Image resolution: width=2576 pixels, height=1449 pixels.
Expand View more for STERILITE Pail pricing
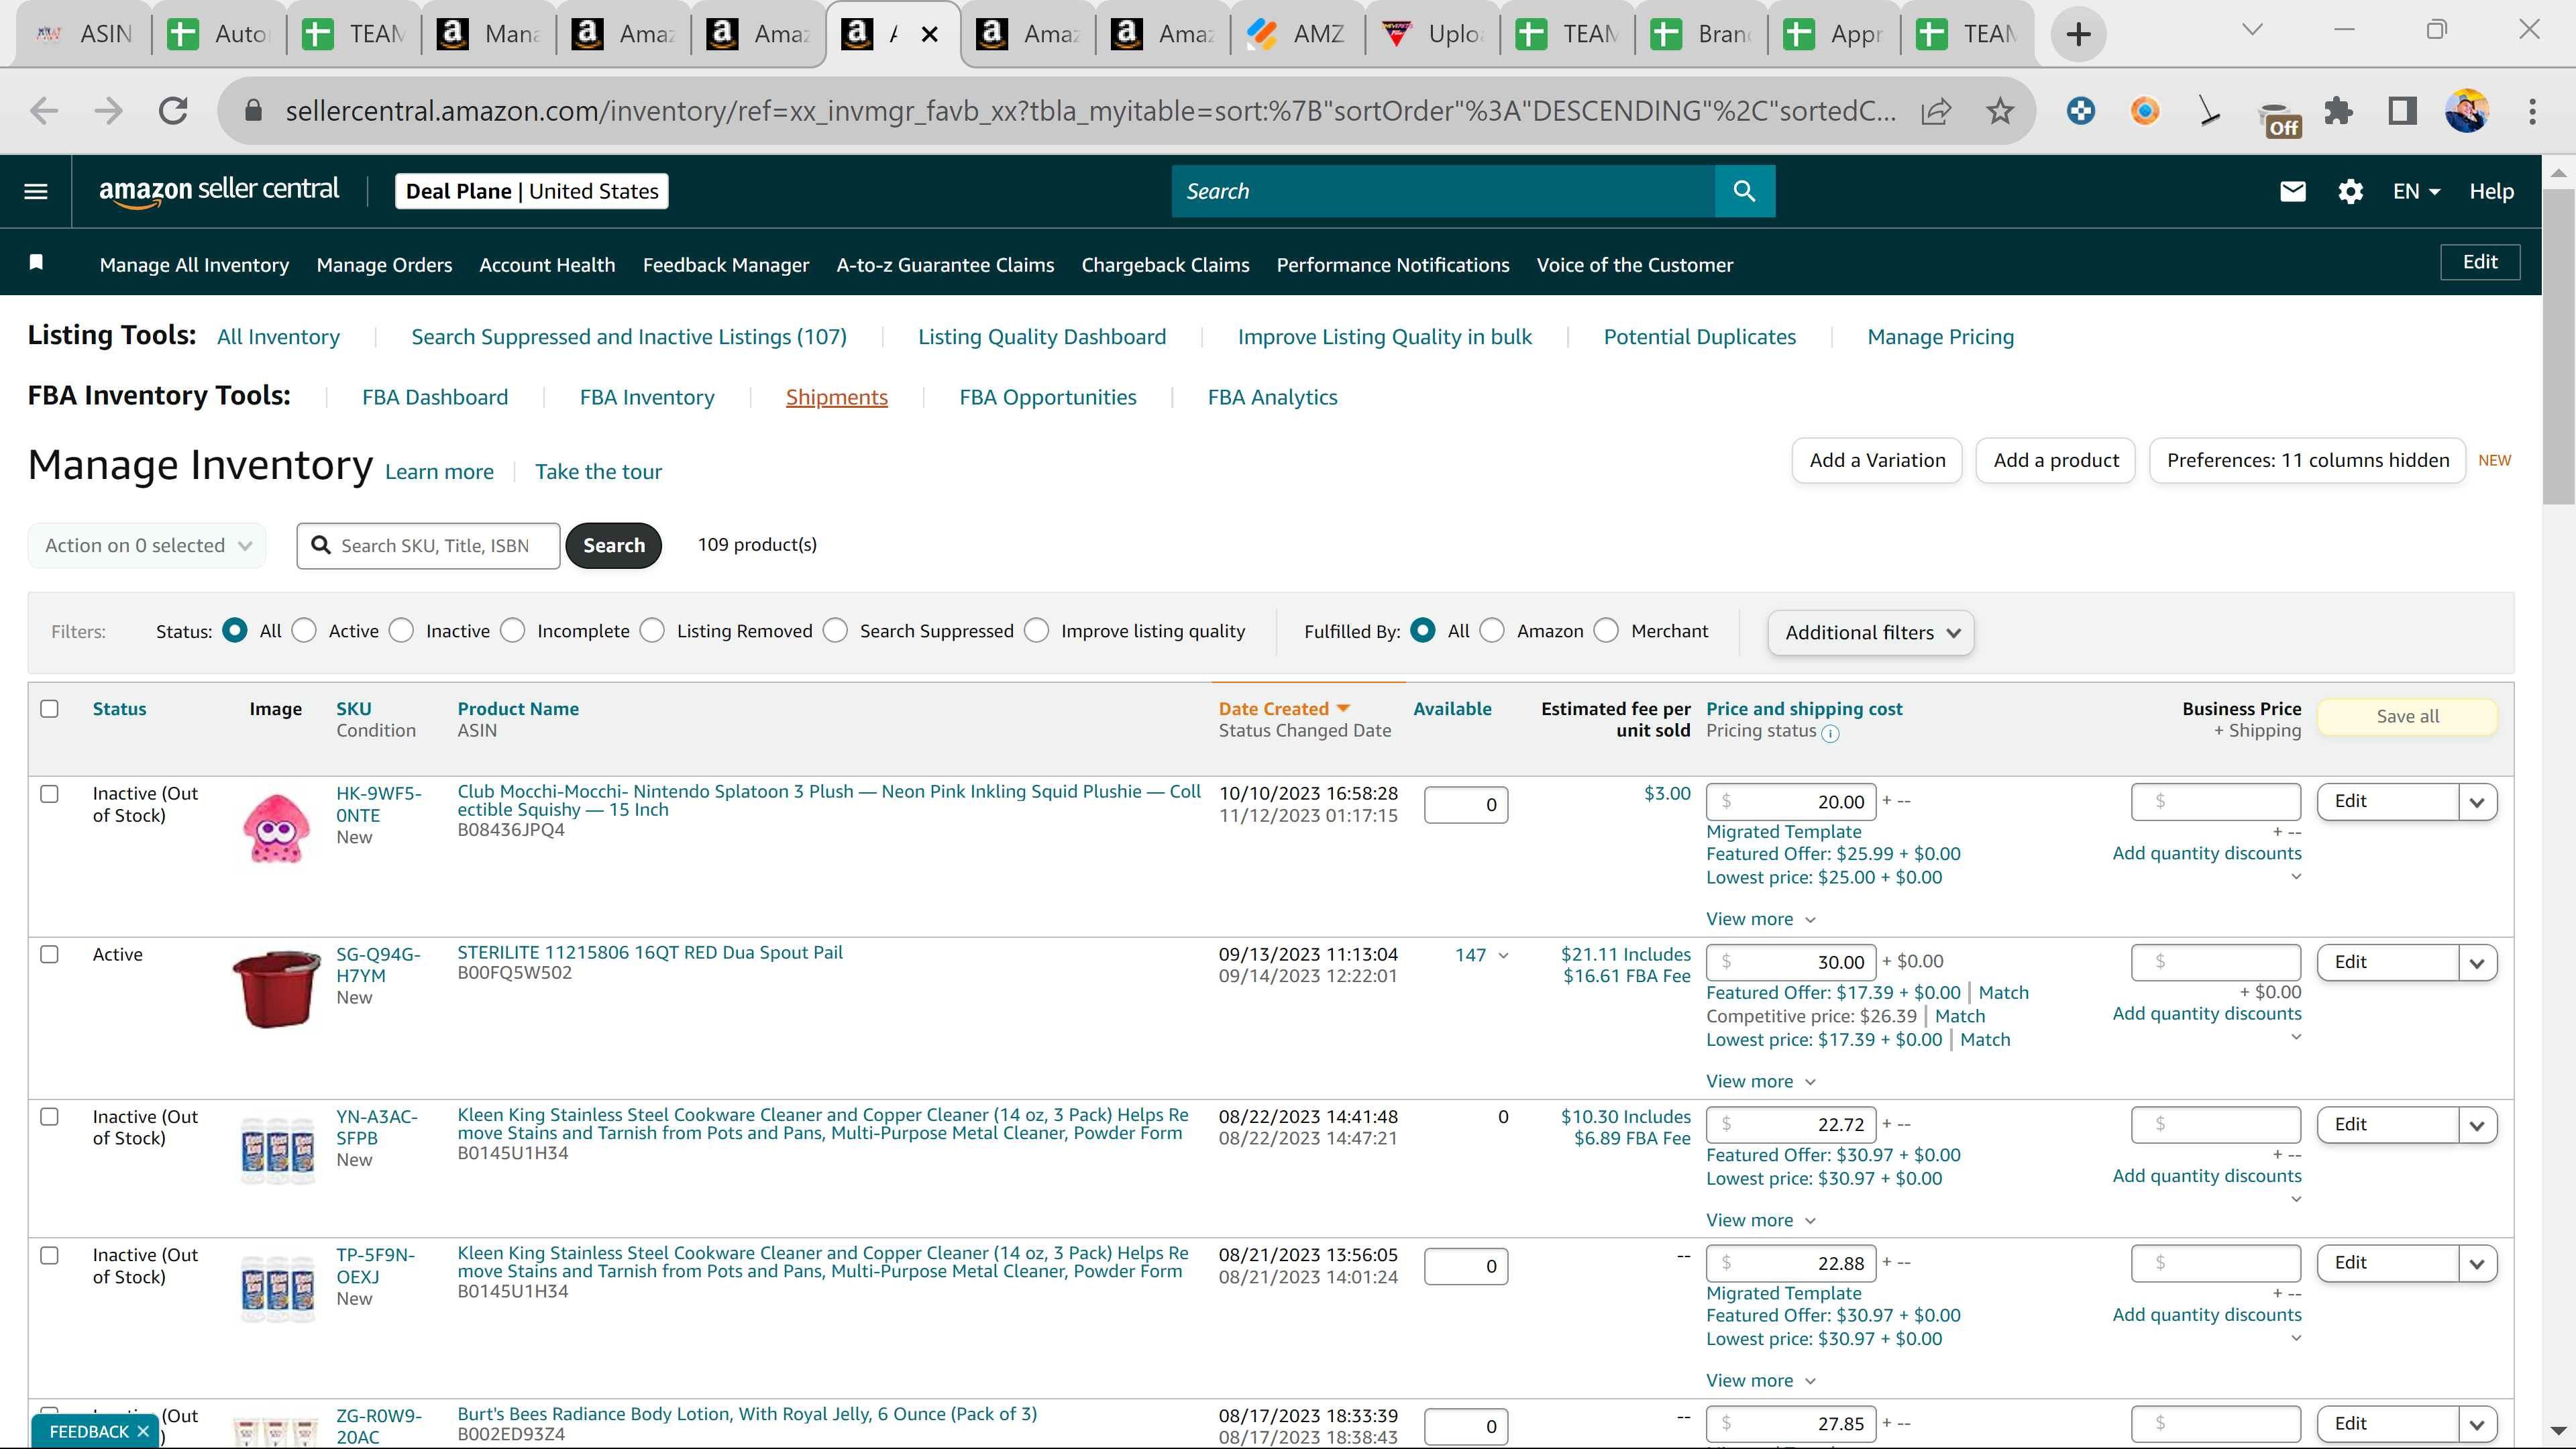click(x=1760, y=1081)
